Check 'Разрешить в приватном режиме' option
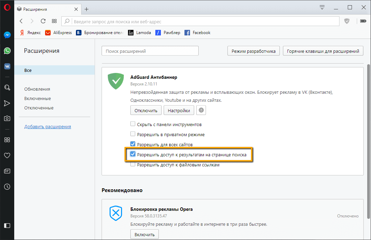 click(x=133, y=134)
